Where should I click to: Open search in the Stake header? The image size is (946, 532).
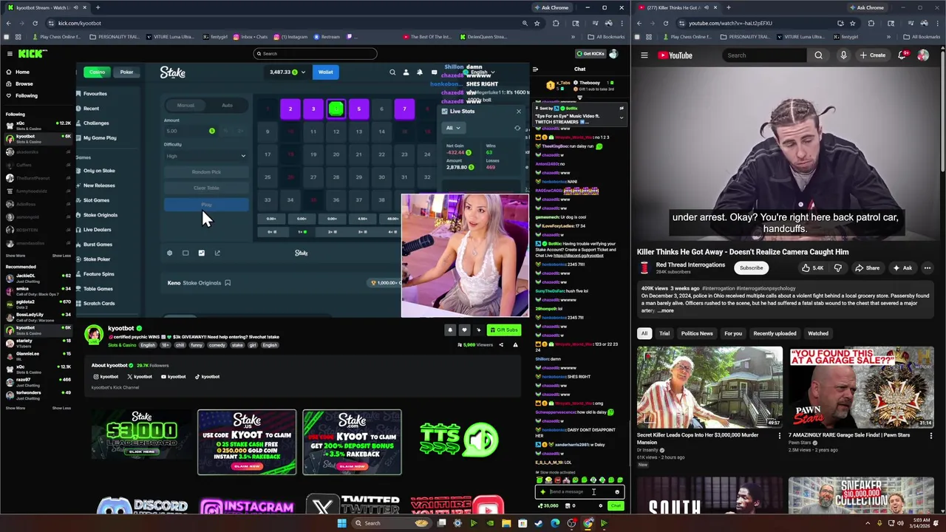pyautogui.click(x=392, y=72)
